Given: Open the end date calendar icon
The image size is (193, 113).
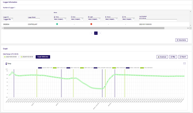Looking at the screenshot, I should (x=21, y=57).
